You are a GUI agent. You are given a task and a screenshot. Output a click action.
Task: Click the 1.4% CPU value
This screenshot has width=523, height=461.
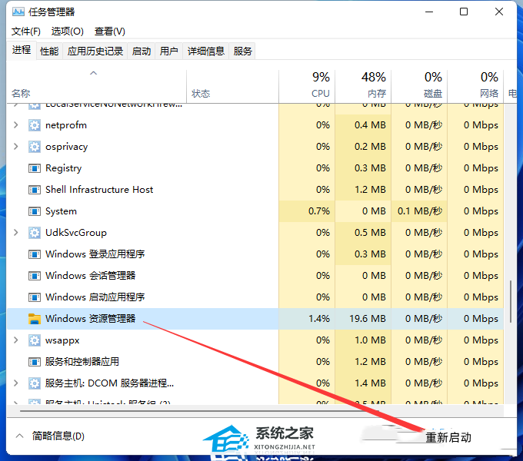click(x=319, y=319)
